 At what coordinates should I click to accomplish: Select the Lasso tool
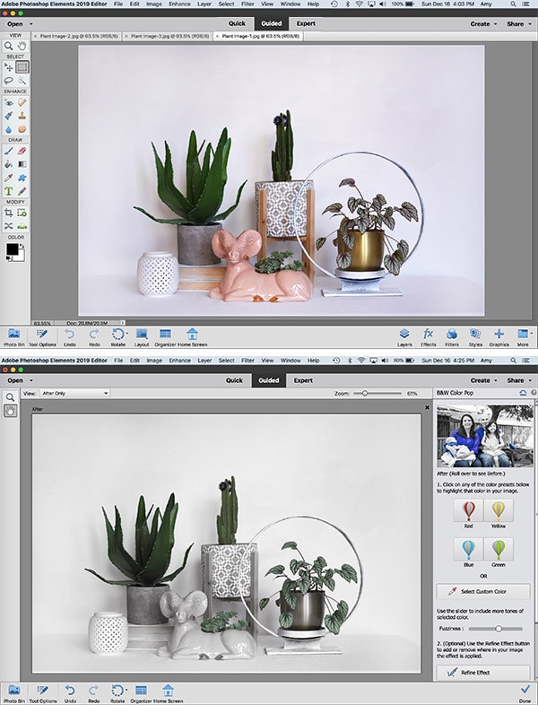8,81
